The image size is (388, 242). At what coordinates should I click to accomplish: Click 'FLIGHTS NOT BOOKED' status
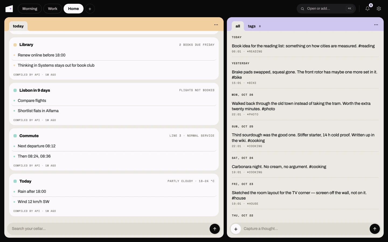197,90
